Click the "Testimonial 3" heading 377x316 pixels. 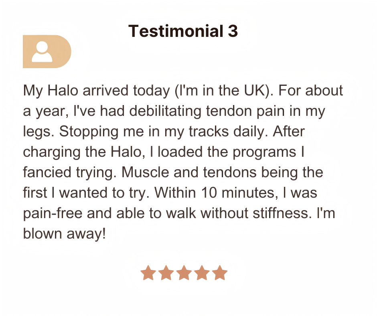[183, 31]
